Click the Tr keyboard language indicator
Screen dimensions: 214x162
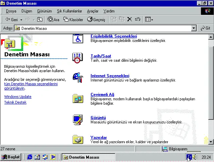[189, 157]
